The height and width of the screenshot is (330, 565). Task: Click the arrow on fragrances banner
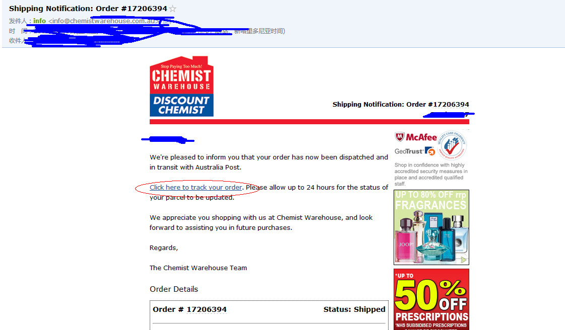click(x=463, y=260)
